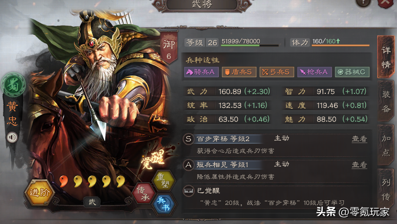397x224 pixels.
Task: Click 查看 for 短兵相见 skill
Action: tap(359, 165)
